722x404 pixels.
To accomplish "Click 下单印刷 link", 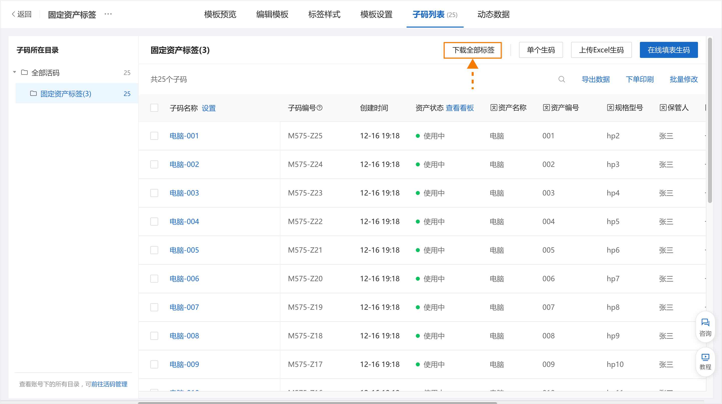I will pyautogui.click(x=640, y=79).
